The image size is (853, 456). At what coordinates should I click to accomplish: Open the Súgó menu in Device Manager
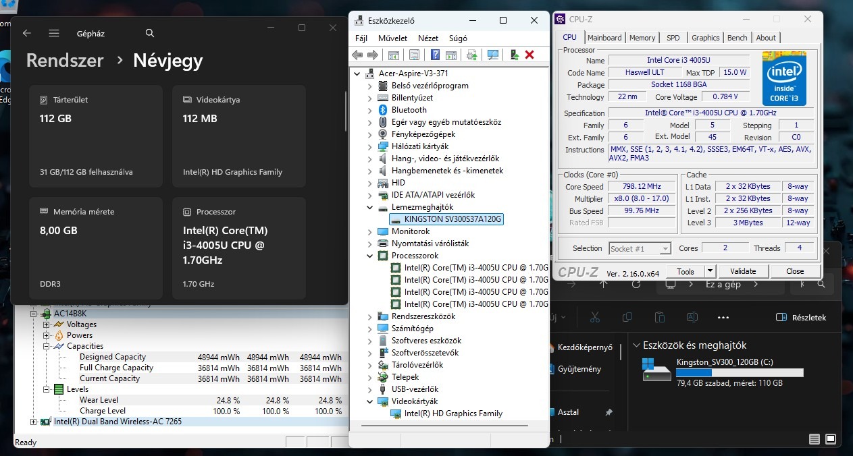(458, 38)
